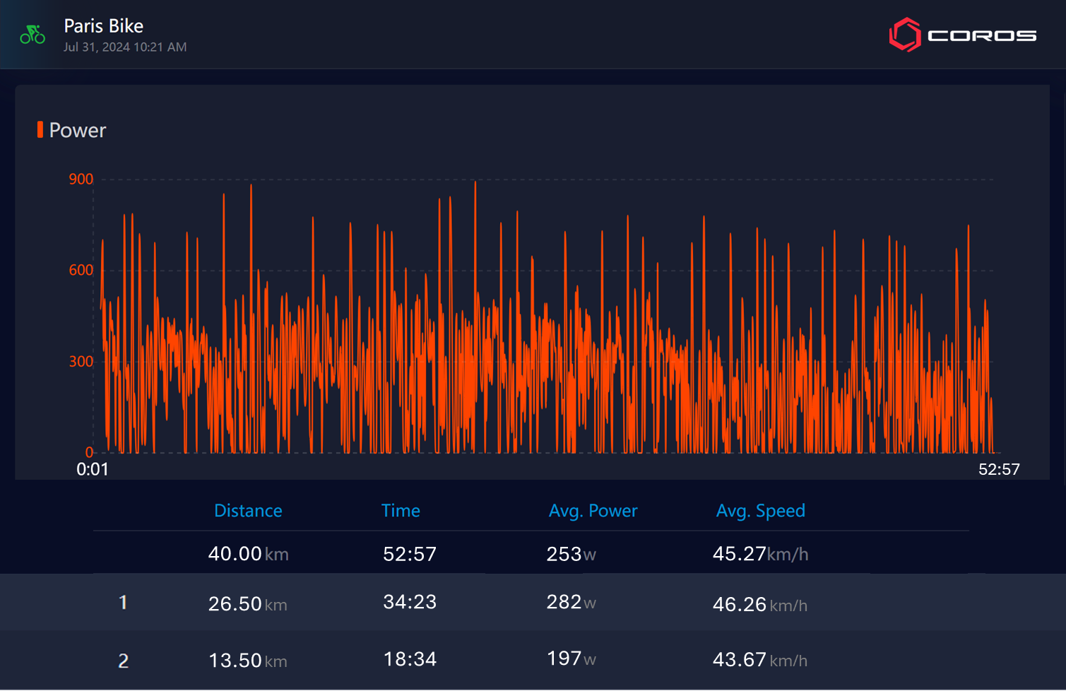Open the Paris Bike activity title
1066x691 pixels.
point(103,26)
